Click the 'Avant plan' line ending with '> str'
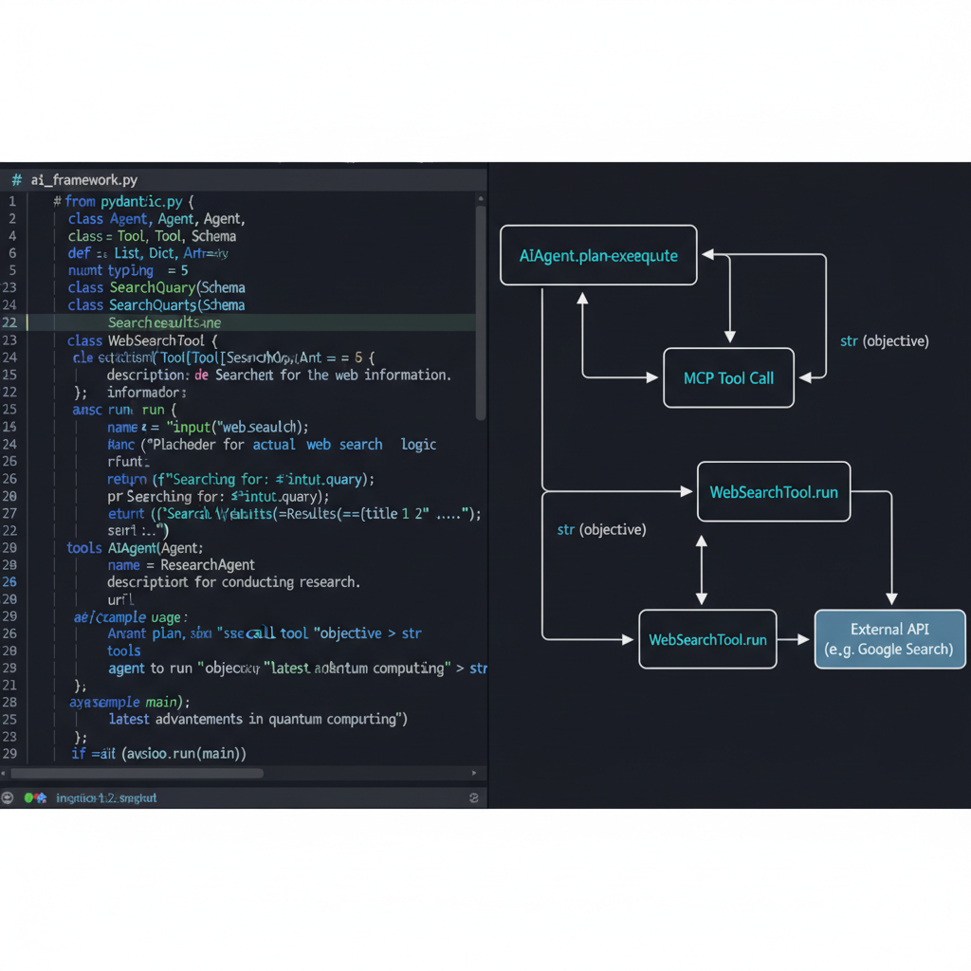The width and height of the screenshot is (971, 971). (265, 632)
